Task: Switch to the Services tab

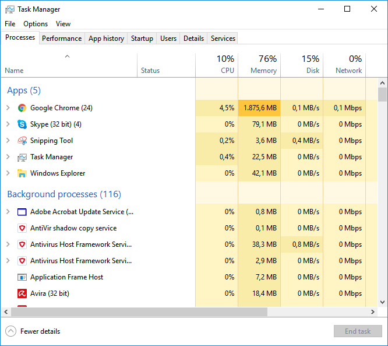Action: pos(223,39)
